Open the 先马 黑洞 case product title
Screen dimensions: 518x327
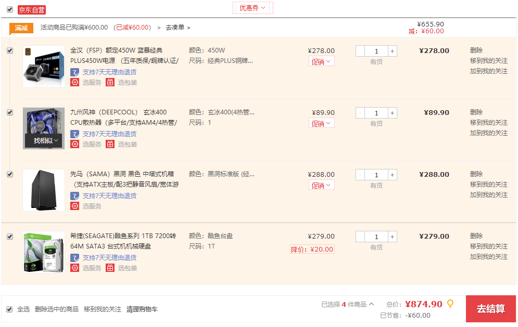[x=124, y=179]
